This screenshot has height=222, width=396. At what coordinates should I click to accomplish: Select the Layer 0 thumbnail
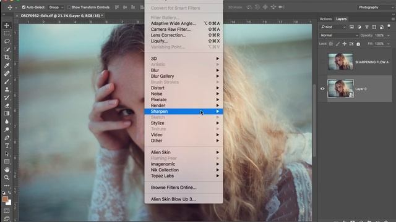click(x=340, y=89)
